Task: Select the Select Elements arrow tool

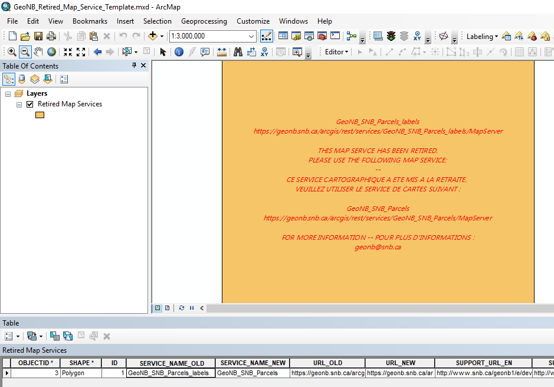Action: [162, 52]
